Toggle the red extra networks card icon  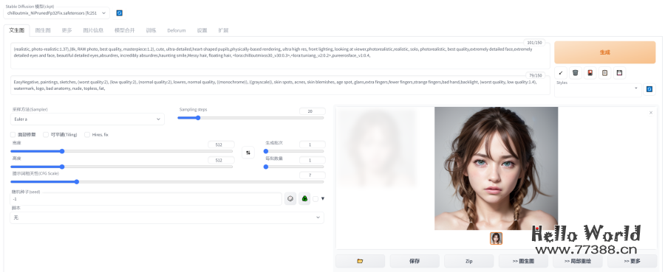(x=590, y=73)
